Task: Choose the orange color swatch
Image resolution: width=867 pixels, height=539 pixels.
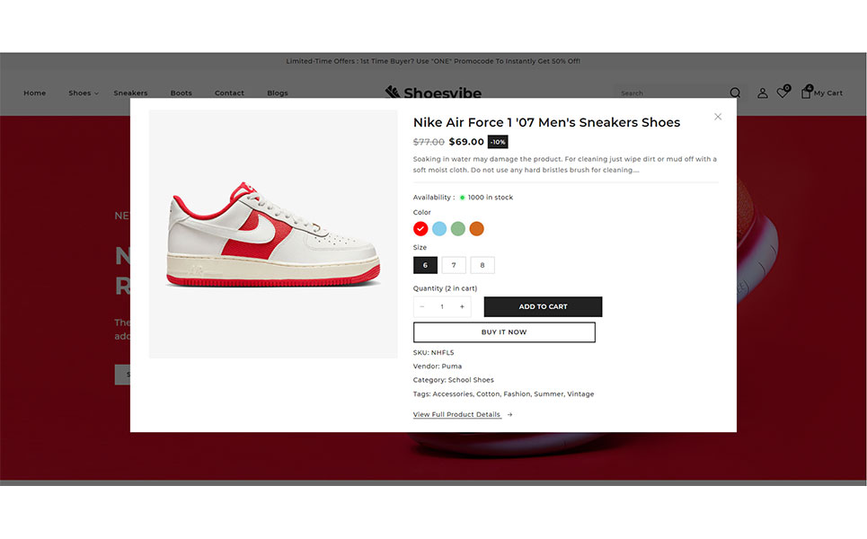Action: [x=477, y=229]
